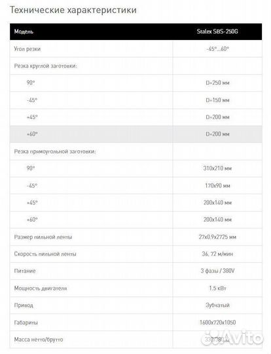Click the '170x90 мм' value
Viewport: 271px width, 354px height.
point(217,186)
